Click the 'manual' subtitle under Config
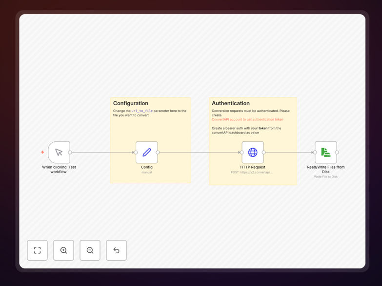Image resolution: width=382 pixels, height=286 pixels. point(147,172)
